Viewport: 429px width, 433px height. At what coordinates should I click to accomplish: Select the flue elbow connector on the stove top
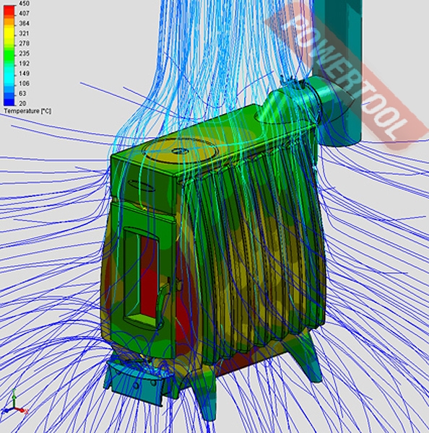tap(290, 100)
